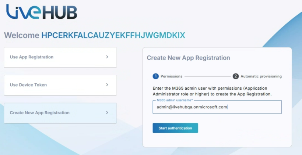Go to the Permissions step label

tap(171, 76)
